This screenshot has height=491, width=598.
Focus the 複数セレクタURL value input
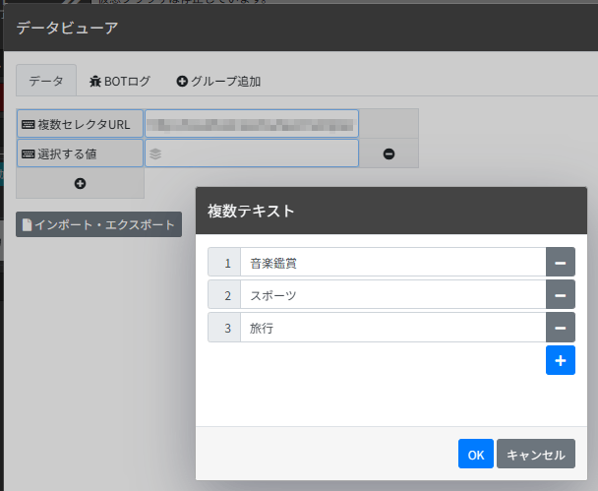[252, 124]
